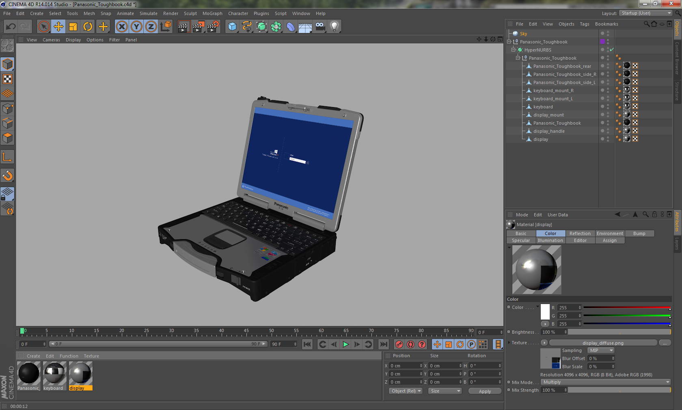Click the white color swatch
This screenshot has height=410, width=682.
[x=545, y=311]
